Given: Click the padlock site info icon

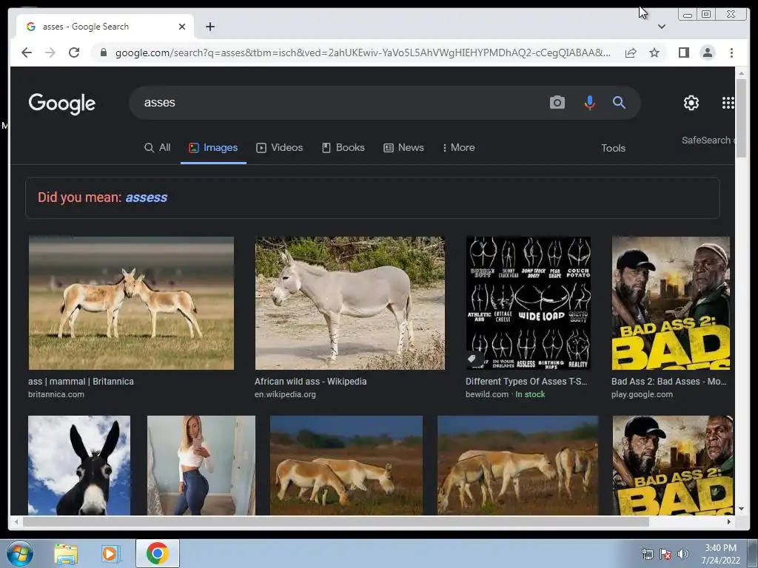Looking at the screenshot, I should pos(103,53).
